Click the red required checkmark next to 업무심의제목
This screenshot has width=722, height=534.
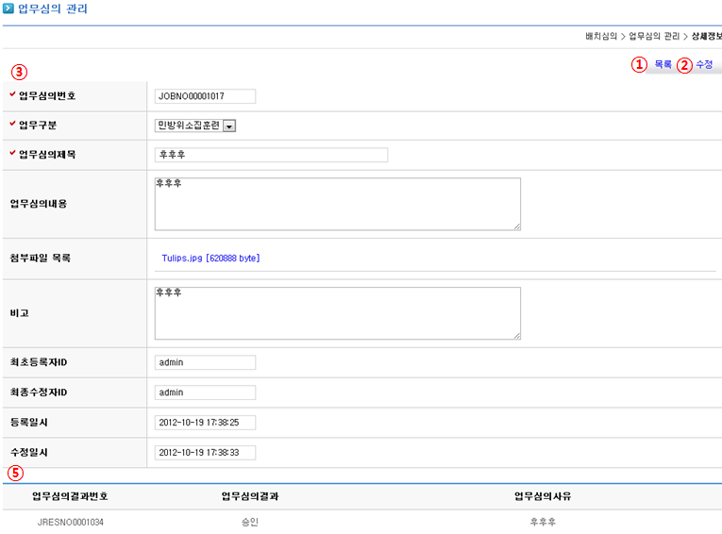point(12,154)
